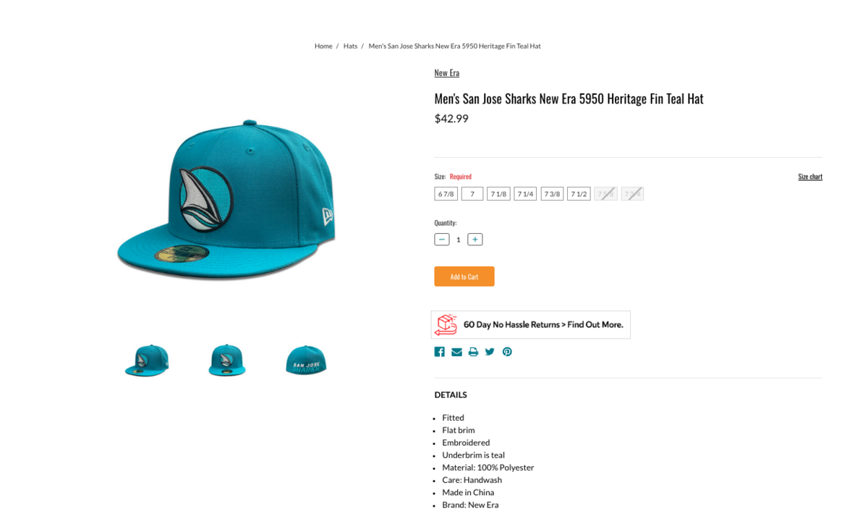
Task: Decrease quantity with minus button
Action: (442, 240)
